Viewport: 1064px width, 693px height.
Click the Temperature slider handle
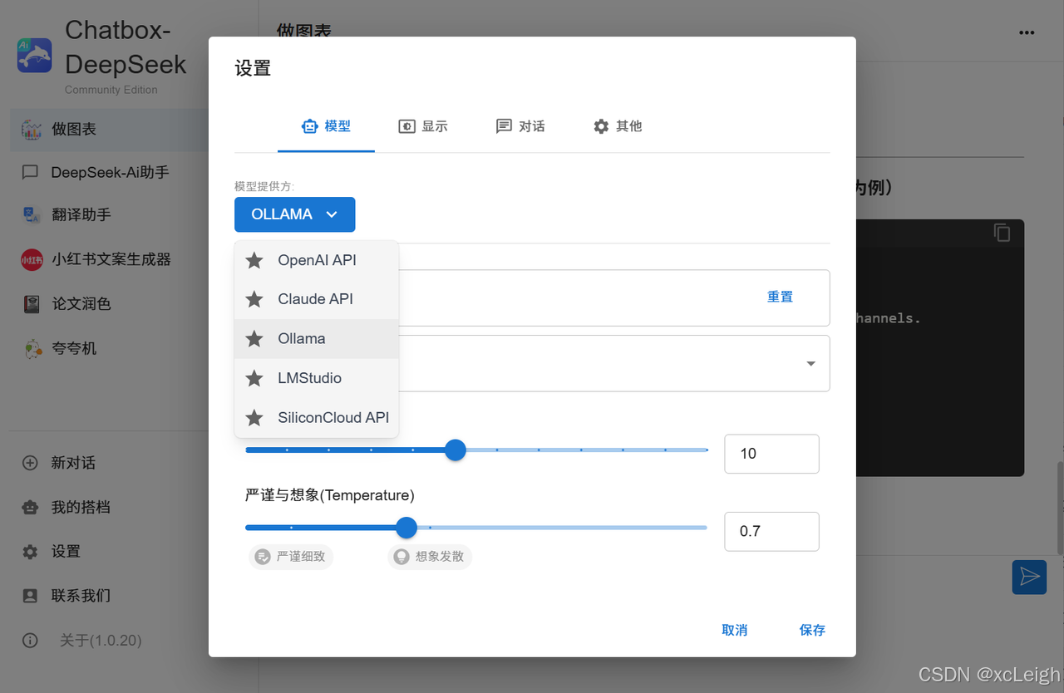pos(406,528)
